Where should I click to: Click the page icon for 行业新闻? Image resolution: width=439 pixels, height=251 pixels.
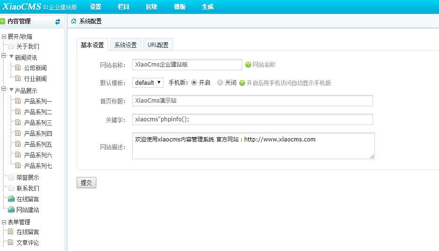18,78
